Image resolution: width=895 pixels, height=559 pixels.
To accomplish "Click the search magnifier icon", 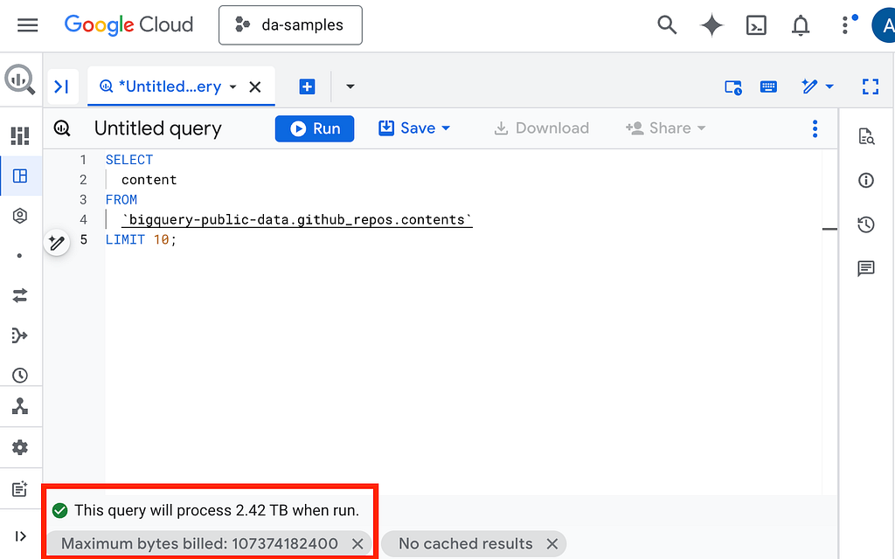I will [x=667, y=25].
